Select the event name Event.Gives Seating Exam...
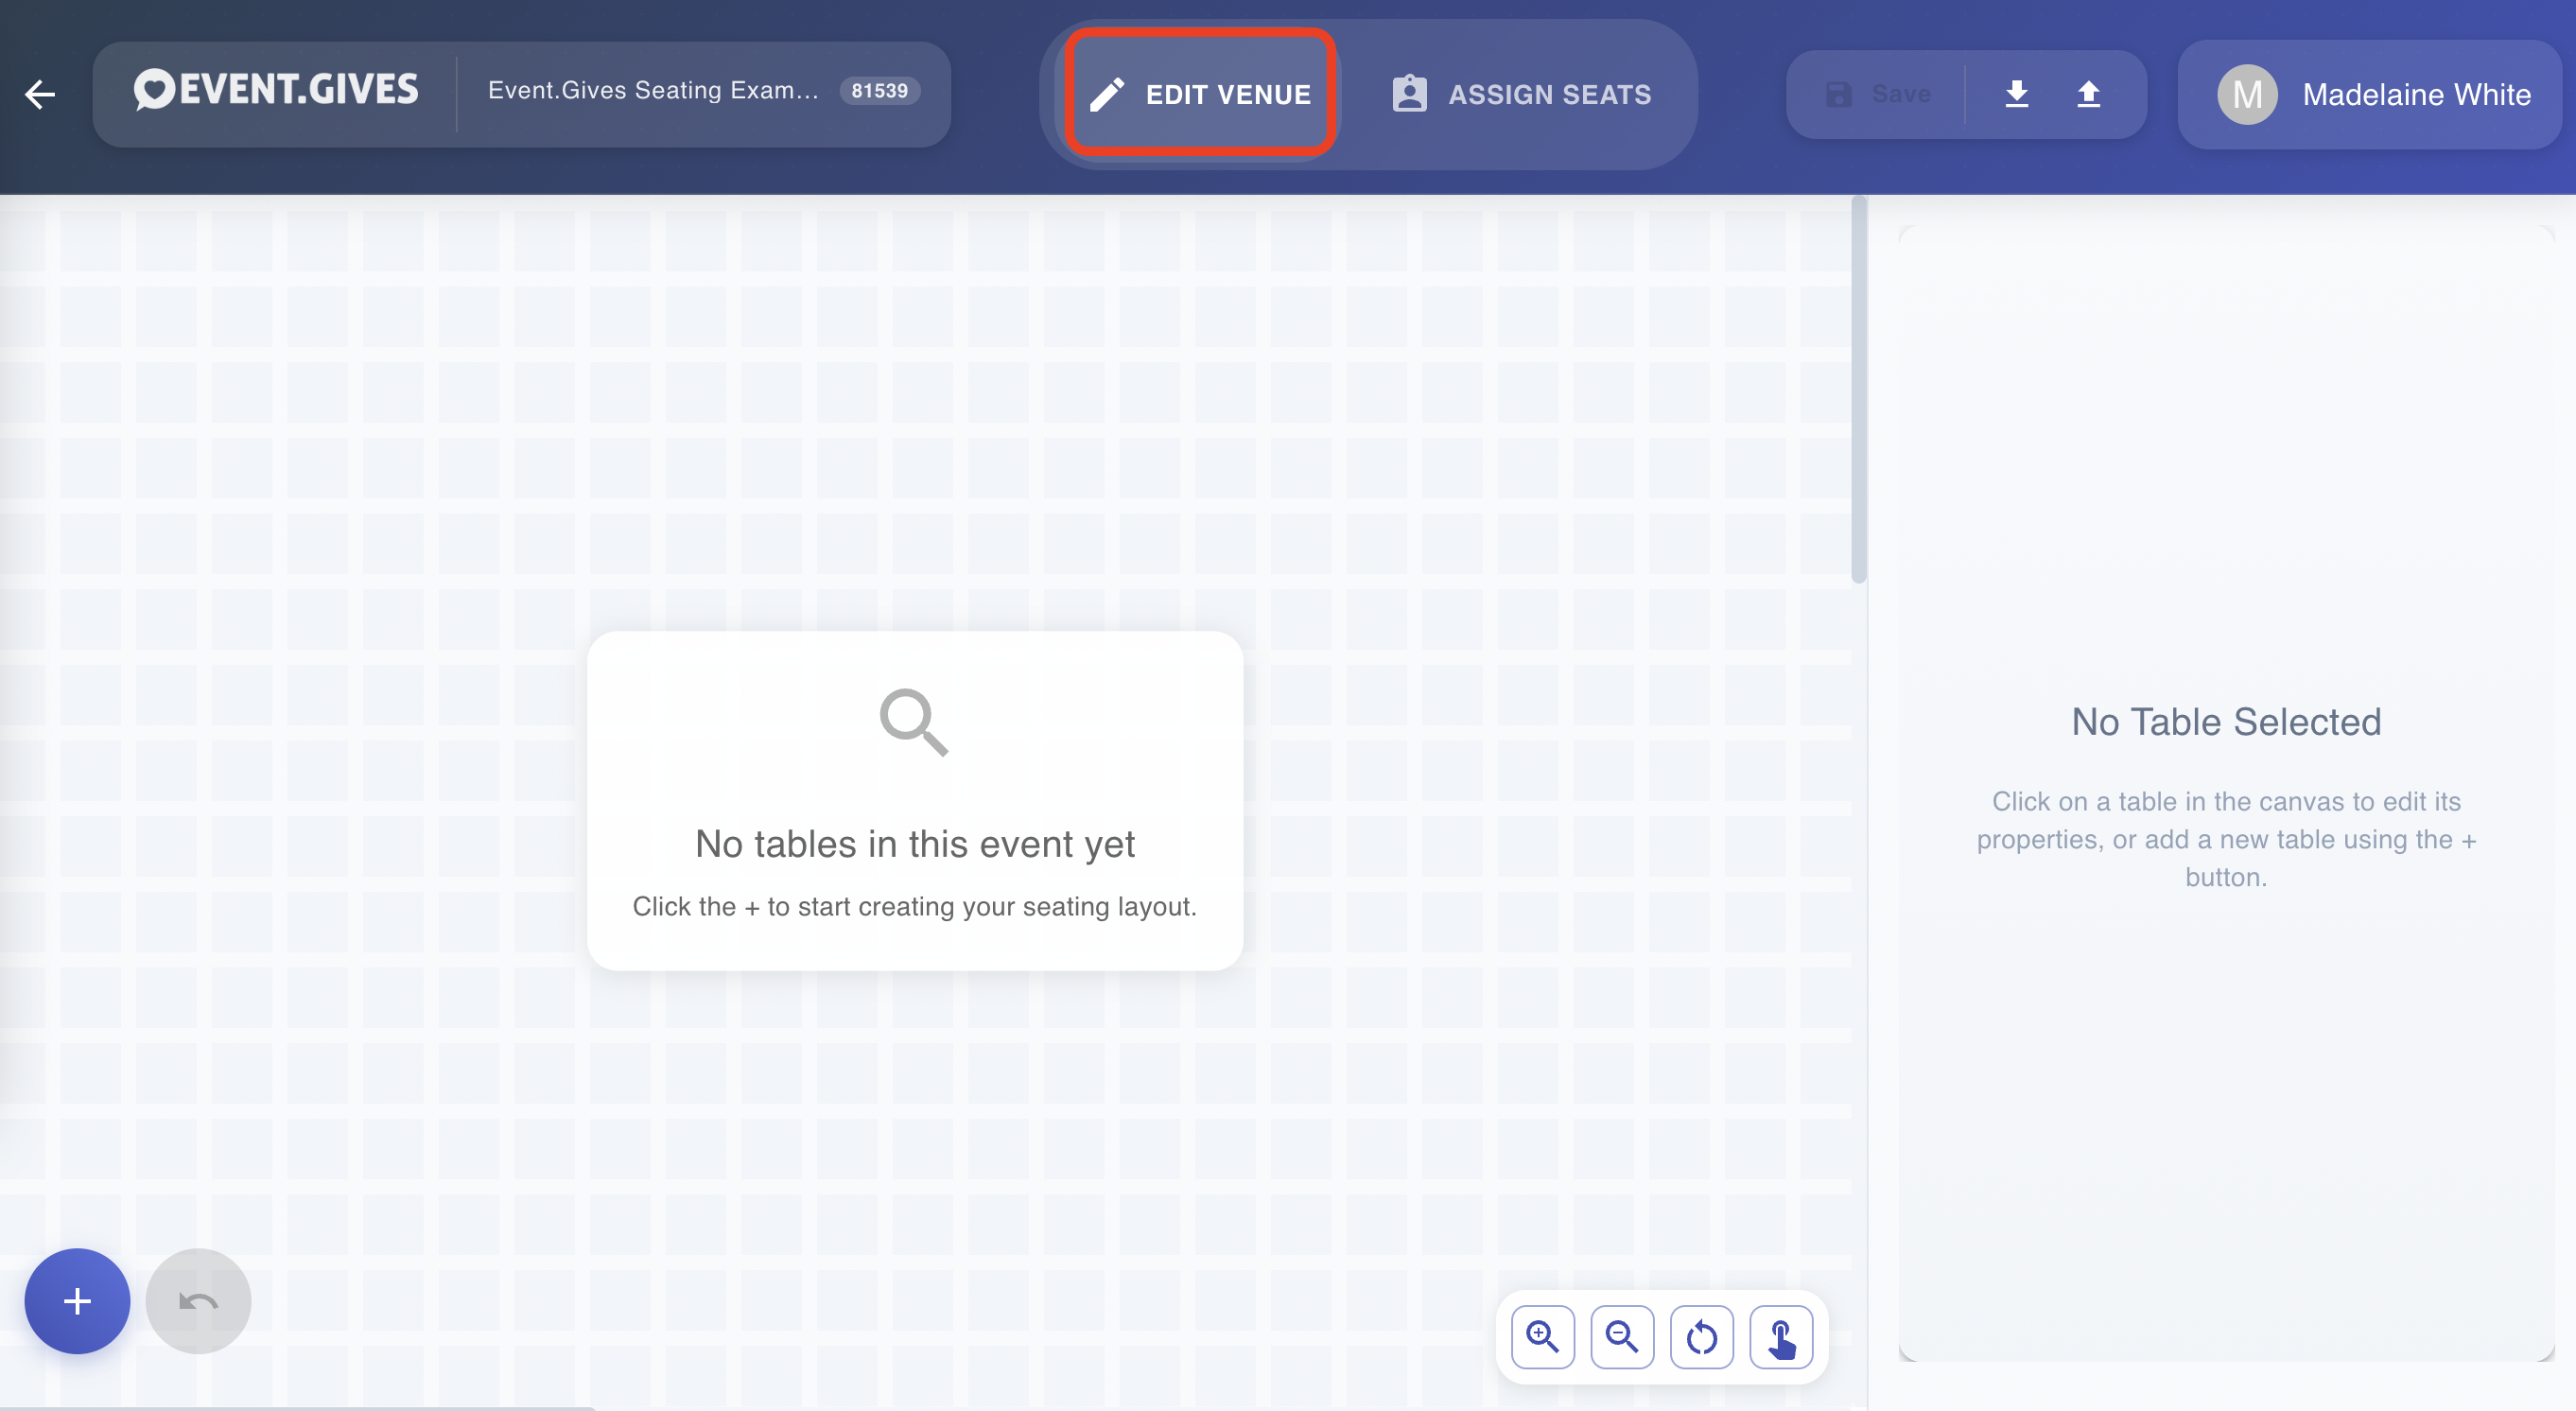2576x1411 pixels. coord(653,91)
